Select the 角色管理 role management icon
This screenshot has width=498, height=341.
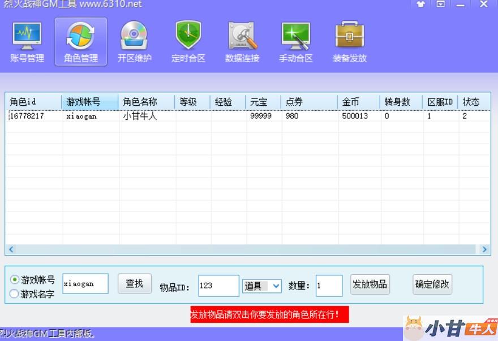tap(81, 42)
